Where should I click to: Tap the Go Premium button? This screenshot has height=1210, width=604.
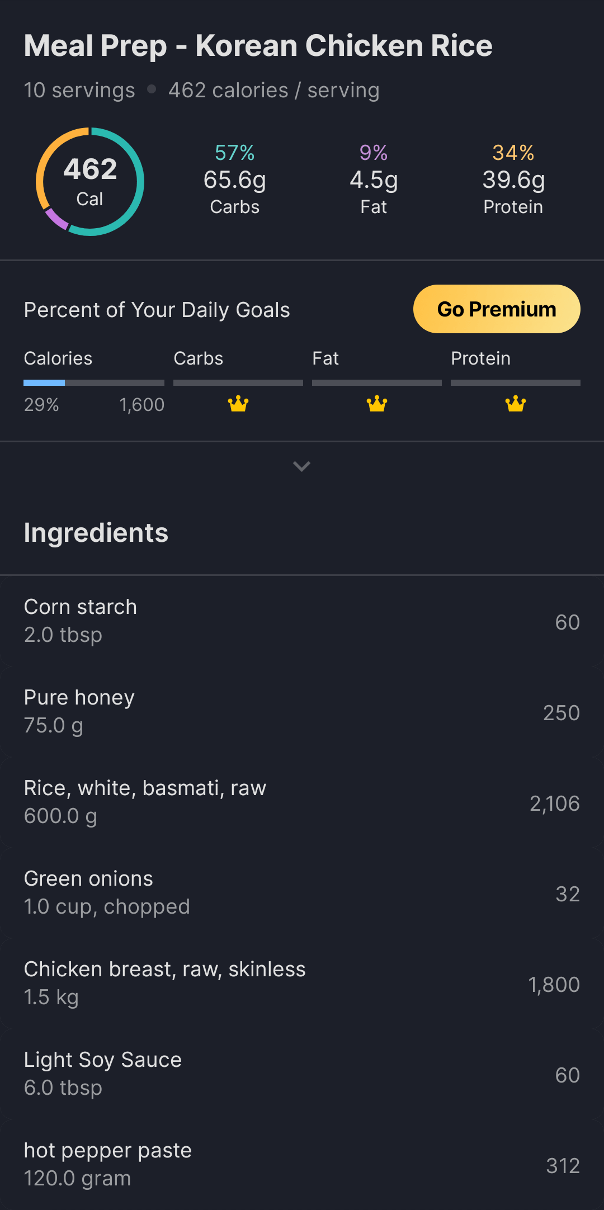pos(497,309)
